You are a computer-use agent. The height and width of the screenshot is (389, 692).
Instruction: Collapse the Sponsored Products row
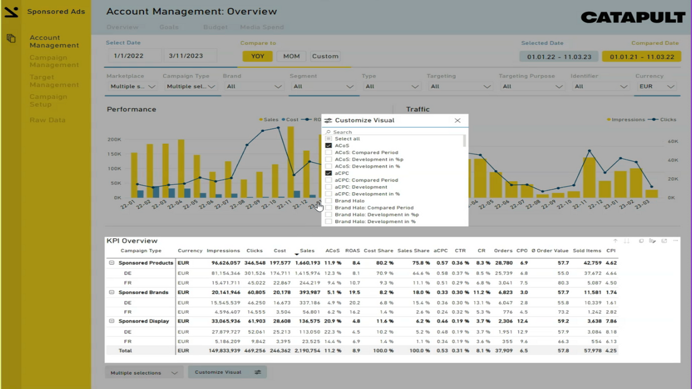point(112,263)
